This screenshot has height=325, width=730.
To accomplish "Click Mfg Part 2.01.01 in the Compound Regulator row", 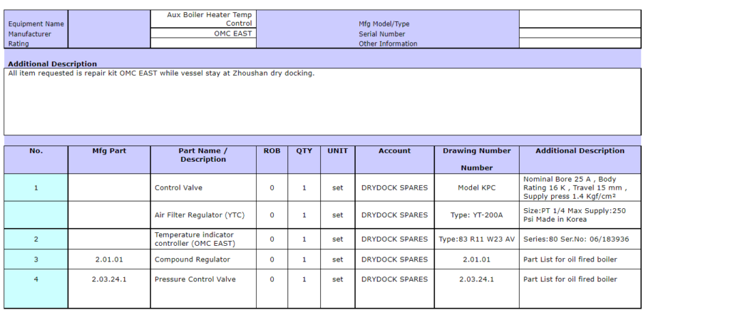I will 109,259.
